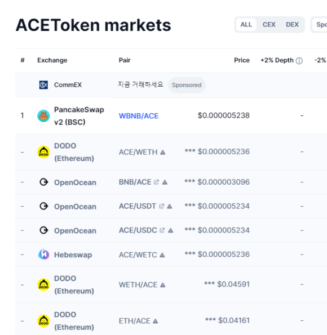327x335 pixels.
Task: Sort the table by the Exchange column header
Action: [x=52, y=60]
